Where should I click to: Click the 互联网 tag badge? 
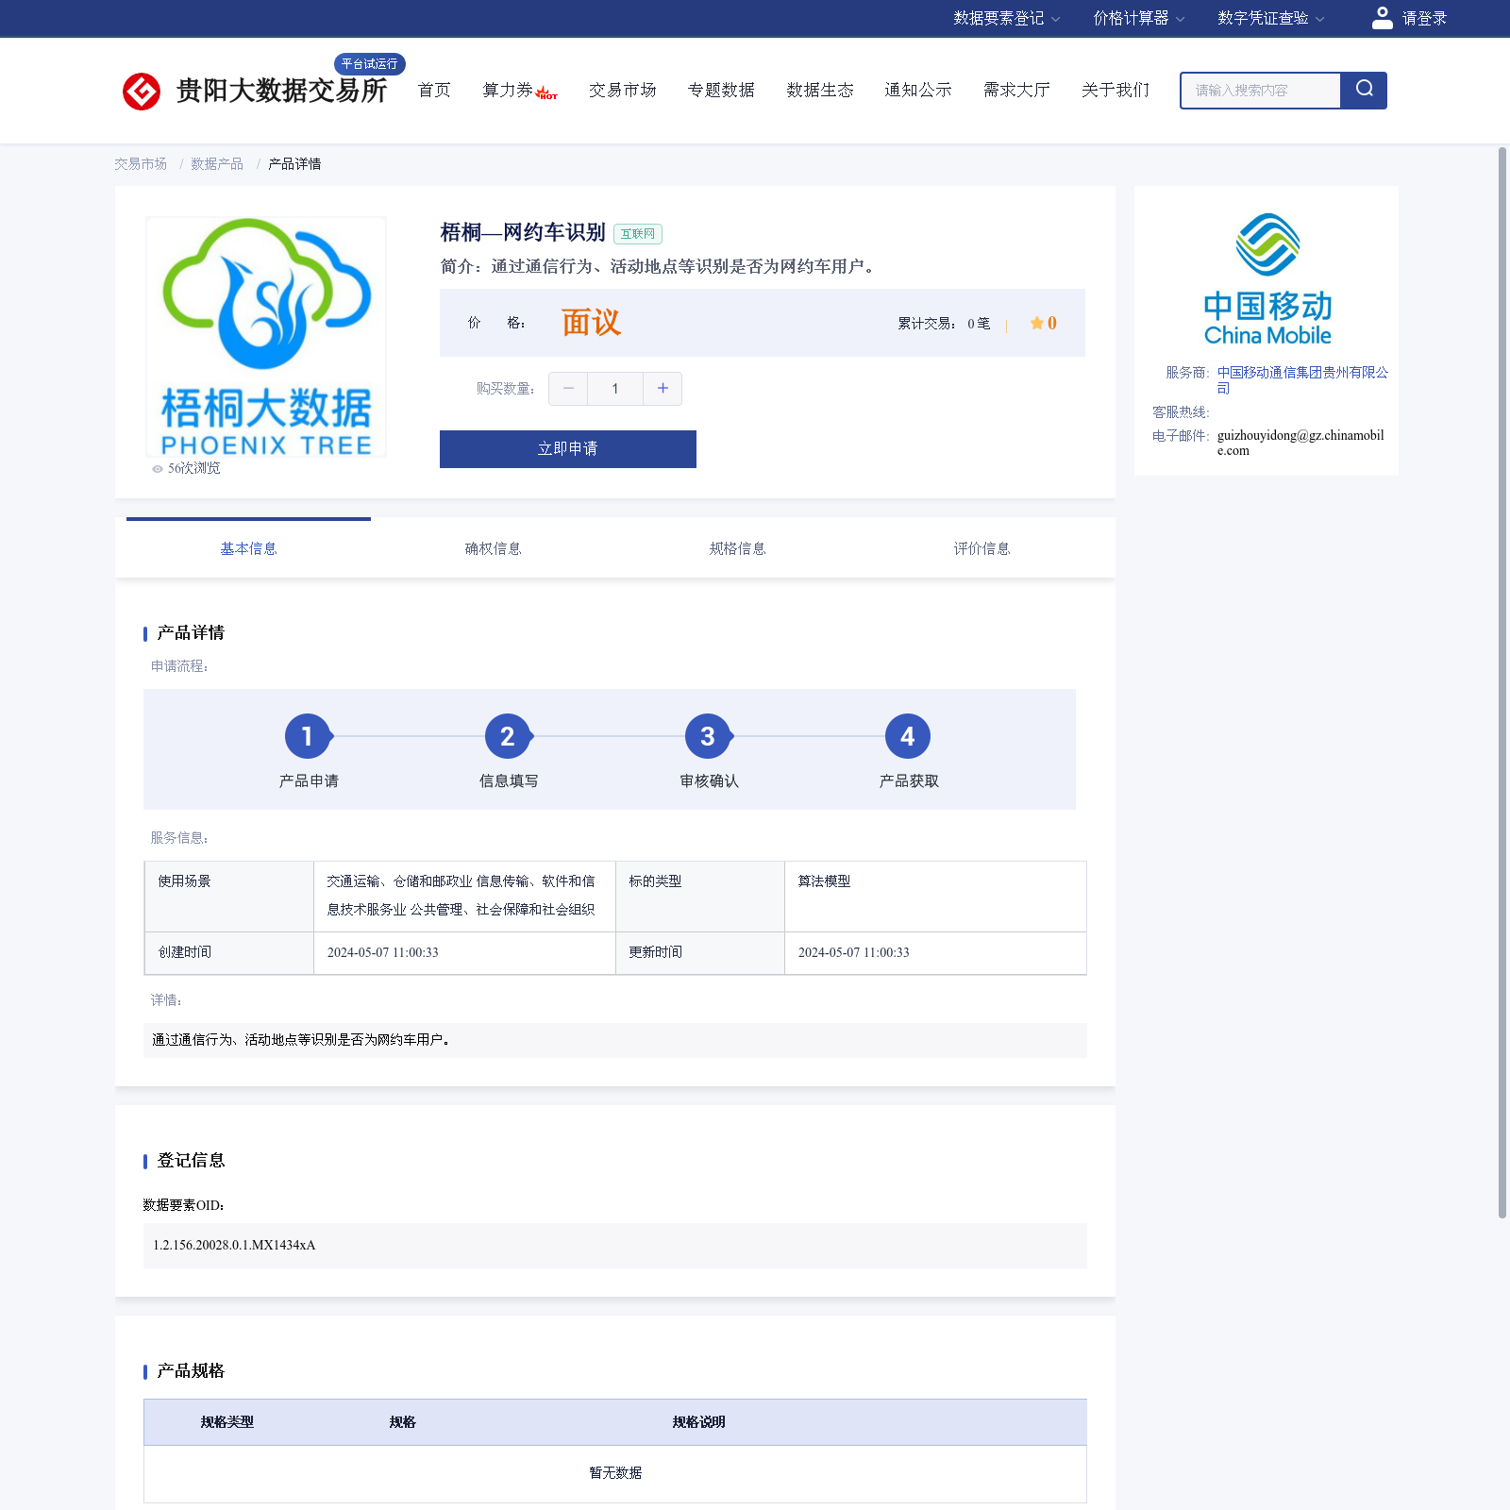638,234
